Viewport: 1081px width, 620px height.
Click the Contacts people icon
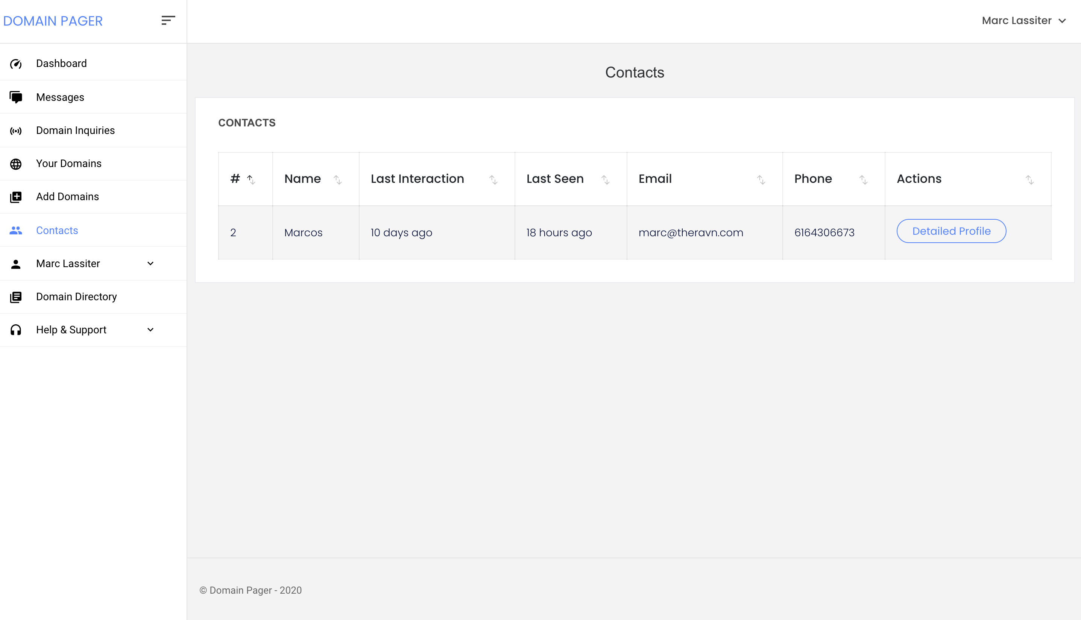coord(16,230)
